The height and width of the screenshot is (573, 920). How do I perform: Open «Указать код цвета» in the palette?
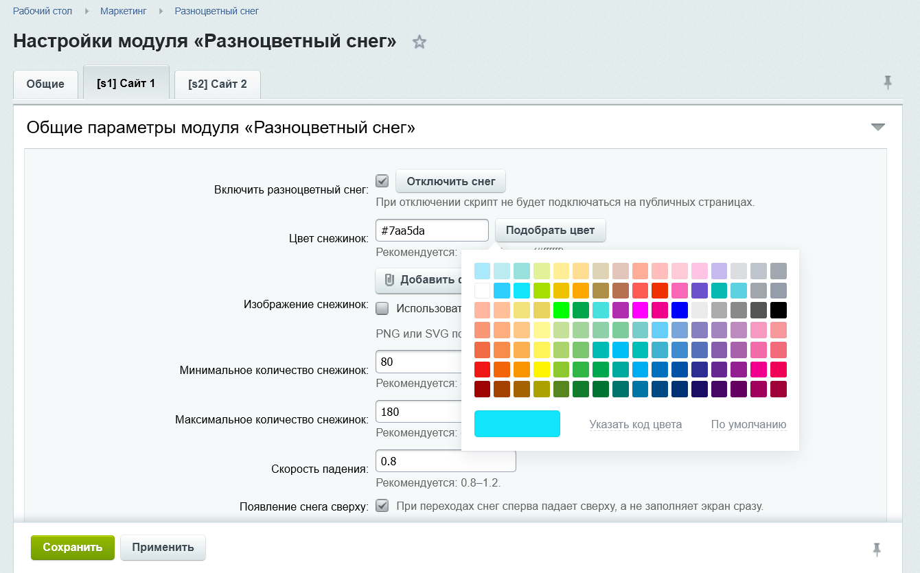click(635, 424)
